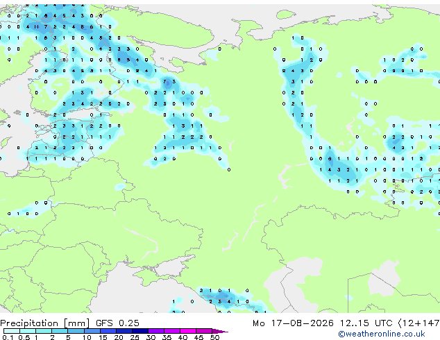Select the 40–45 mm magenta legend box

pyautogui.click(x=188, y=331)
